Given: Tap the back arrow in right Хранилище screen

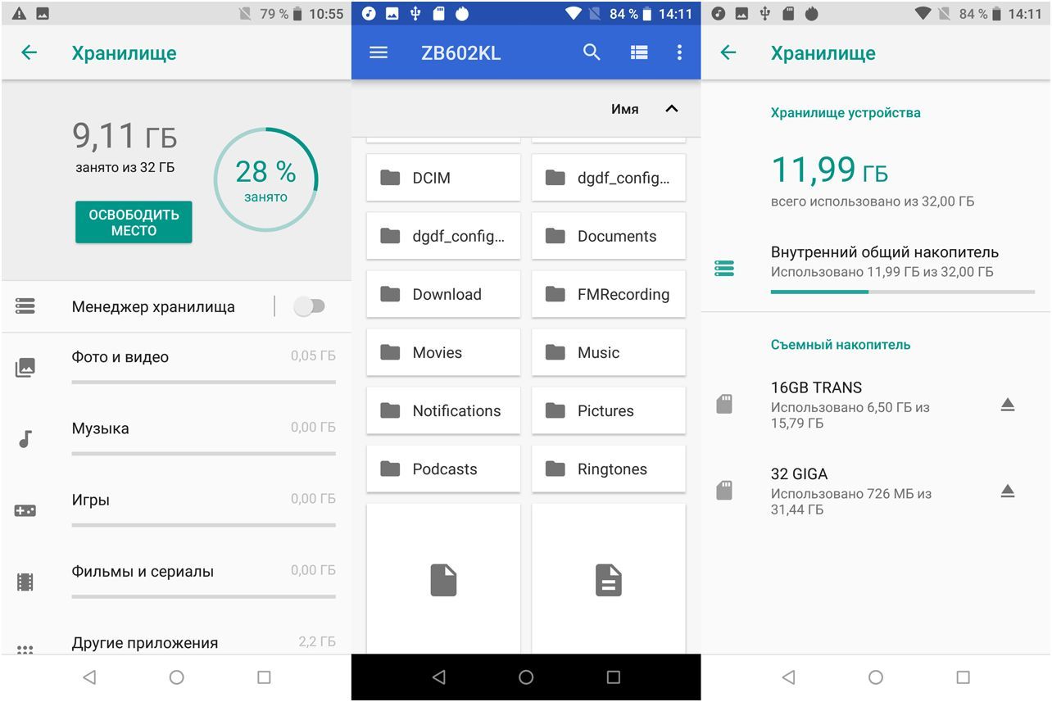Looking at the screenshot, I should coord(728,53).
